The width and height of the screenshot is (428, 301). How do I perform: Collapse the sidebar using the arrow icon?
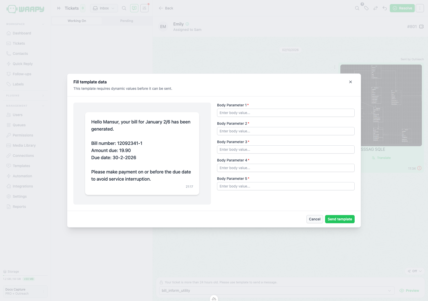click(59, 8)
